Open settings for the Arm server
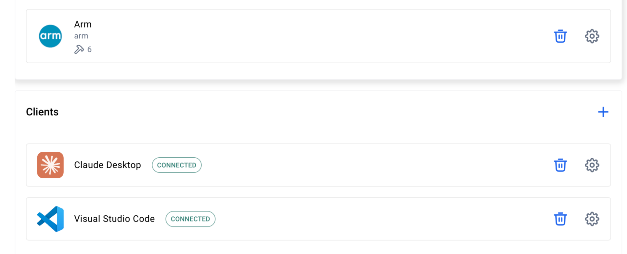 tap(592, 36)
